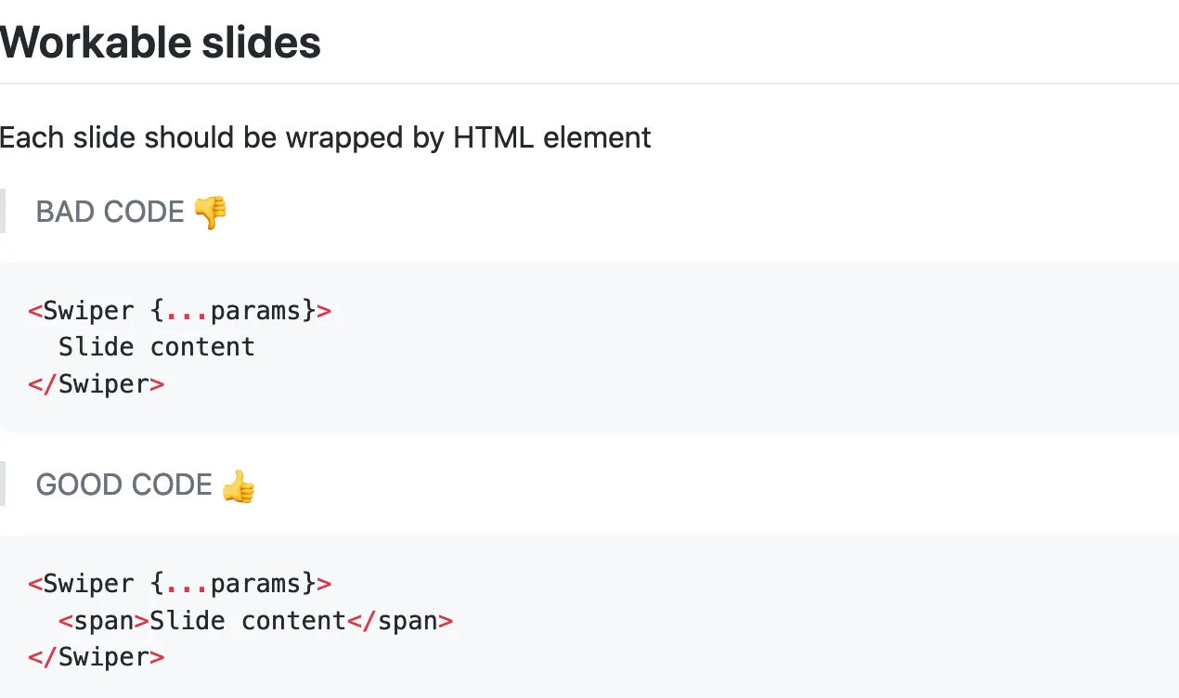Screen dimensions: 1179x698
Task: Click the opening Swiper tag in good code block
Action: point(82,584)
